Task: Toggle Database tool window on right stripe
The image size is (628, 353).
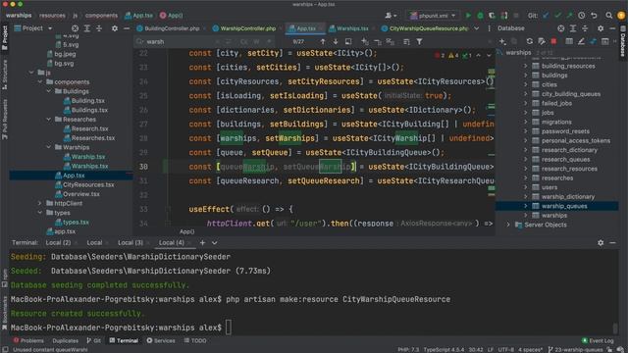Action: [623, 42]
